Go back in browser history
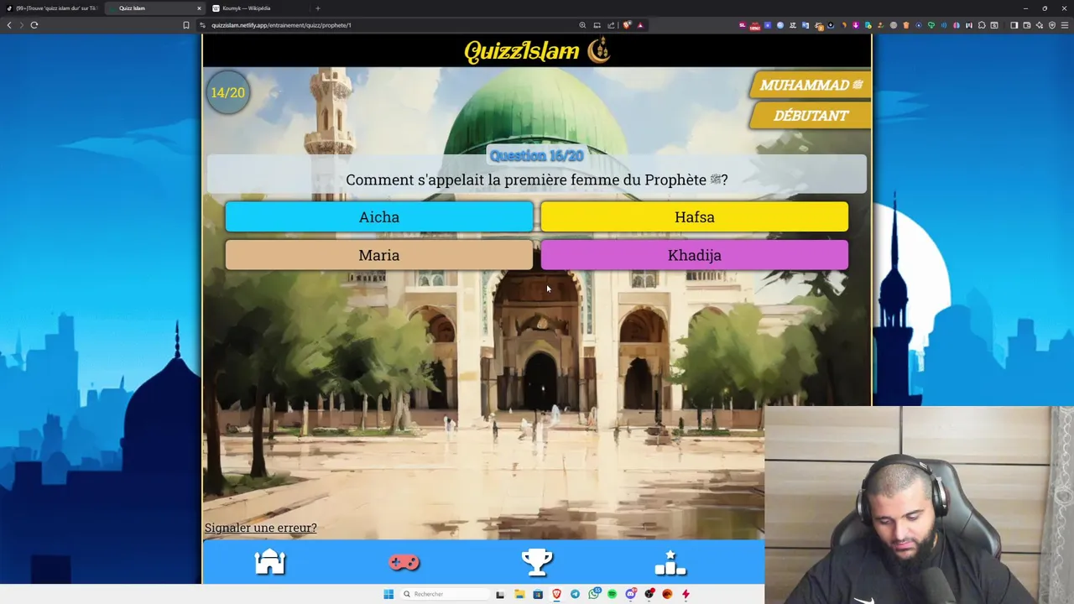Image resolution: width=1074 pixels, height=604 pixels. (9, 25)
